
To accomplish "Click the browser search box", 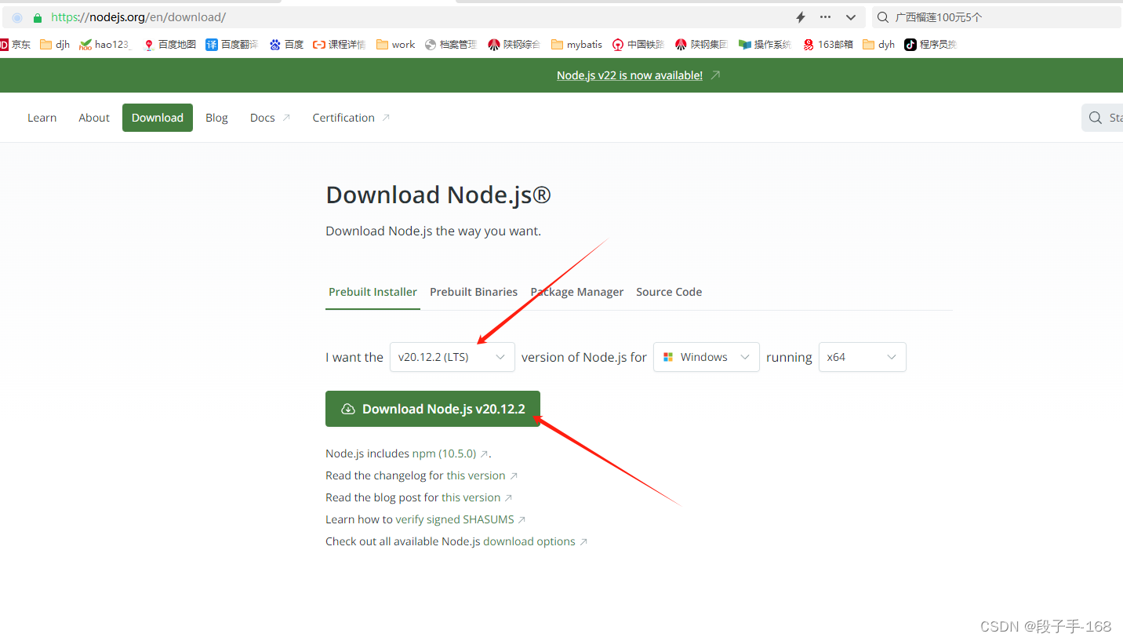I will click(x=997, y=17).
